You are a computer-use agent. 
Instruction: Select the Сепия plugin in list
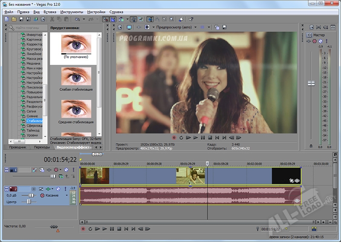(x=32, y=111)
